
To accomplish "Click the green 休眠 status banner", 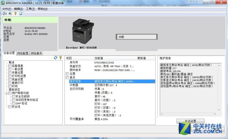I will (30, 20).
